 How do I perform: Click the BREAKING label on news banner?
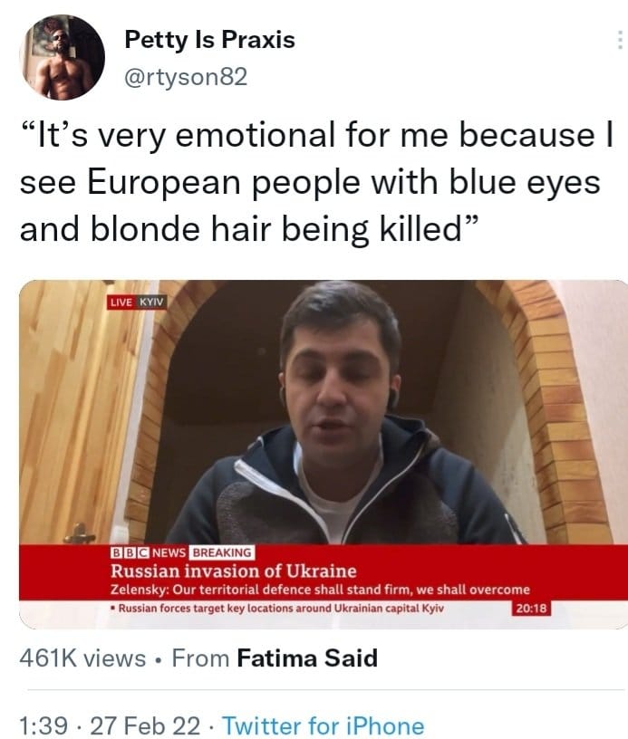222,552
